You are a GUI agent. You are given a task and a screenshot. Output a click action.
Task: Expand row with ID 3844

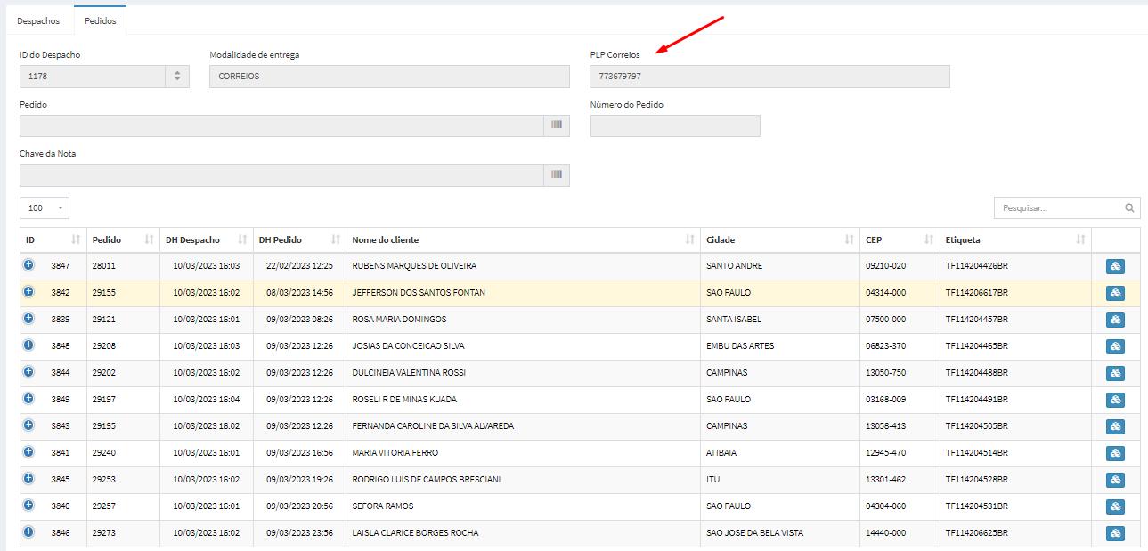pyautogui.click(x=28, y=372)
